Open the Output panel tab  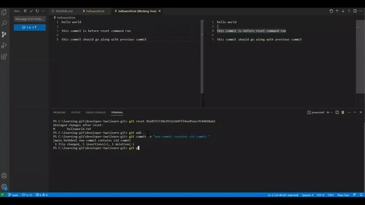tap(76, 113)
